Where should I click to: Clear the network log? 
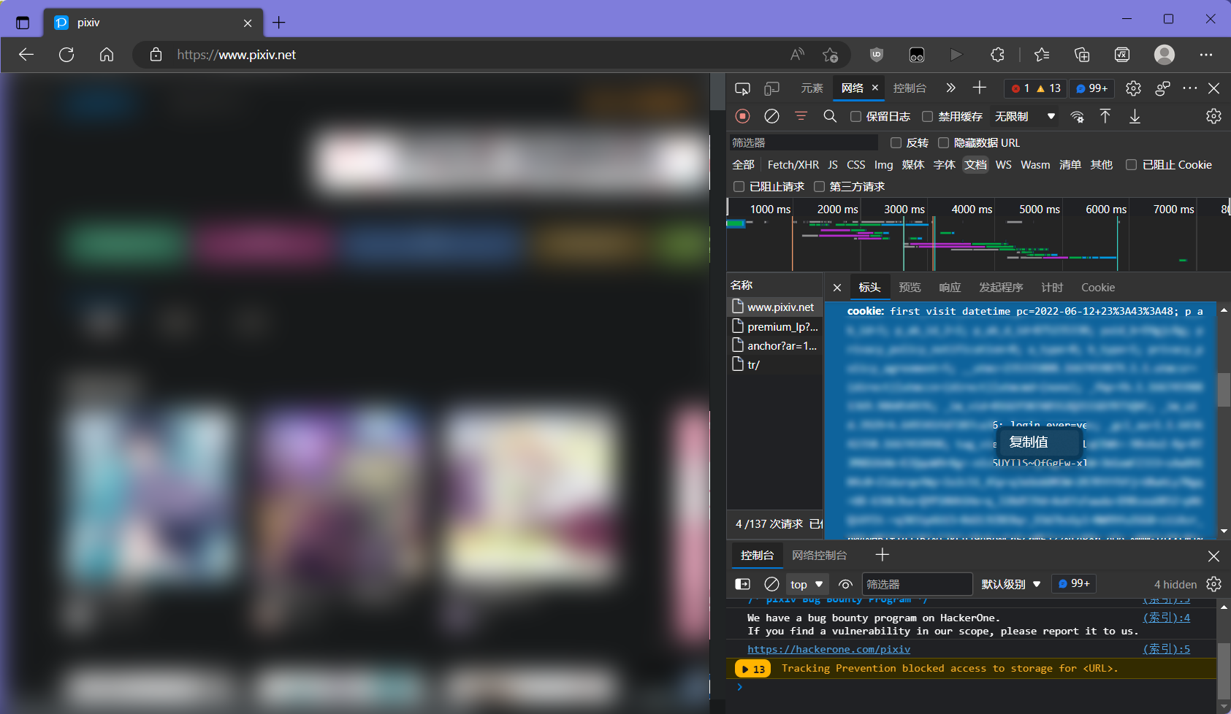[x=771, y=116]
